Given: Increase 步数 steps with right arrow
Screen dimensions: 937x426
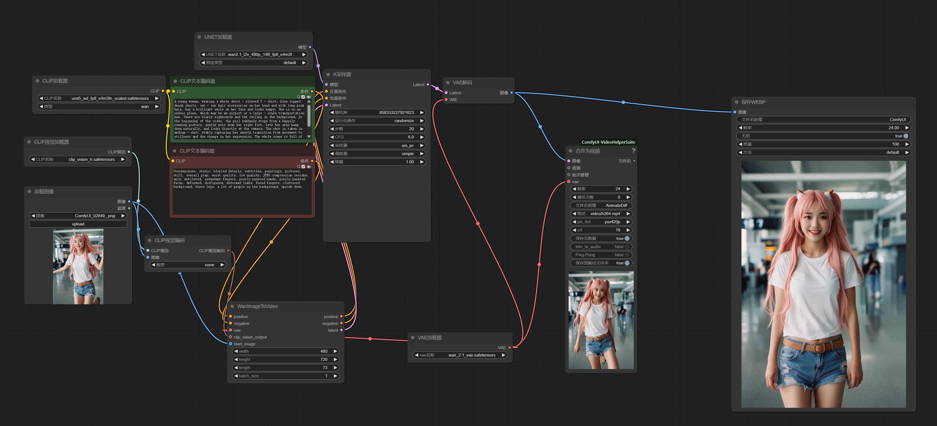Looking at the screenshot, I should click(x=422, y=129).
